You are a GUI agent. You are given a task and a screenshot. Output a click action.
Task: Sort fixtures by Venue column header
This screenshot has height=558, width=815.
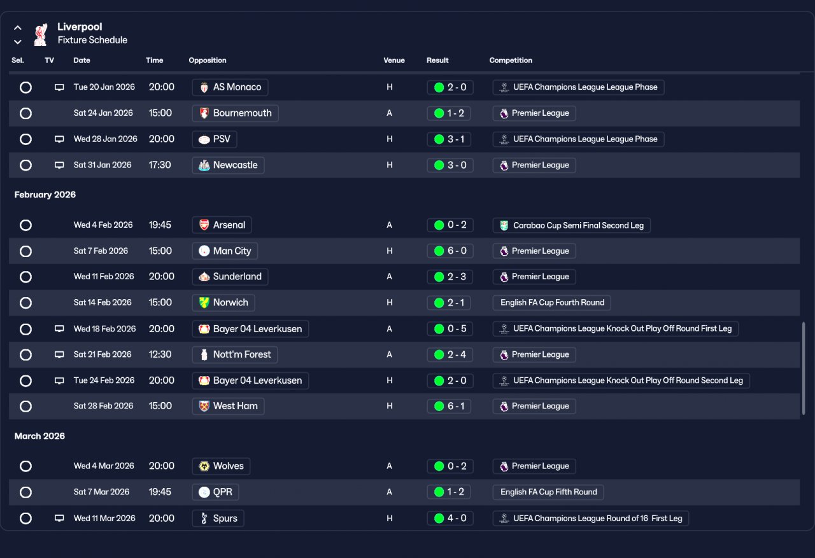tap(394, 60)
